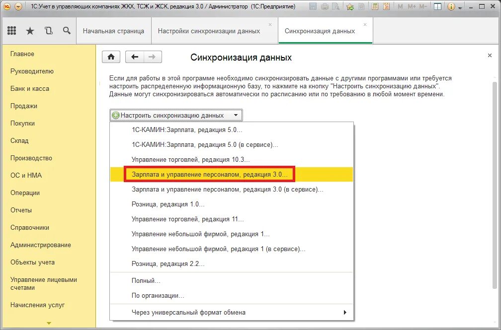501x330 pixels.
Task: Add to favorites star-arrow icon
Action: click(350, 6)
